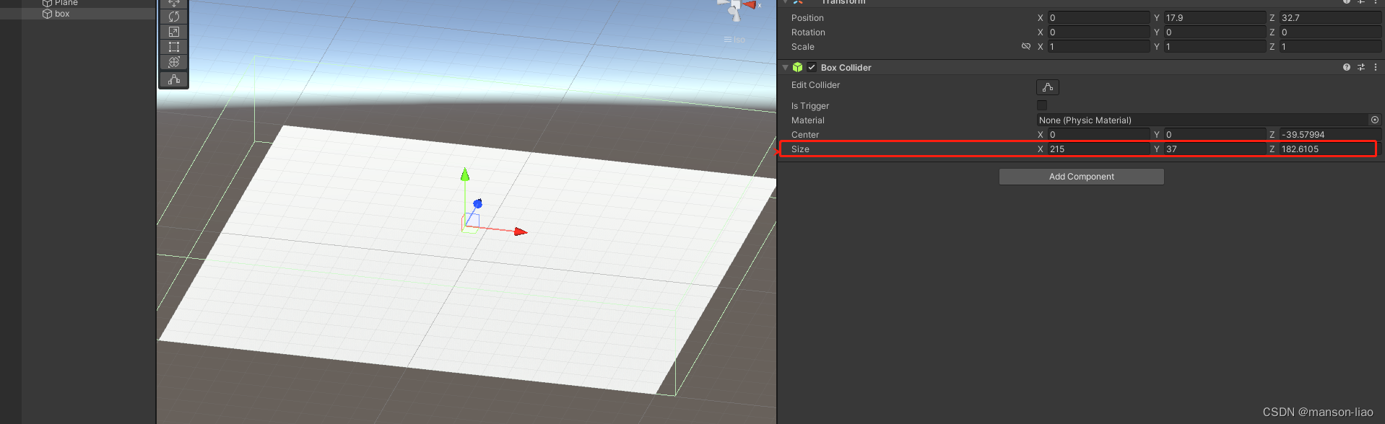1385x424 pixels.
Task: Click the Position X field
Action: 1098,17
